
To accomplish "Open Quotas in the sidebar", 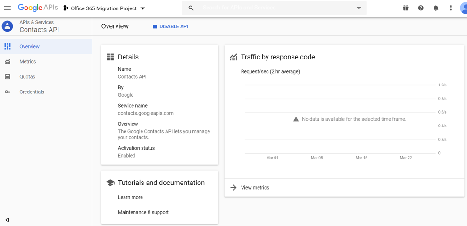I will 27,77.
